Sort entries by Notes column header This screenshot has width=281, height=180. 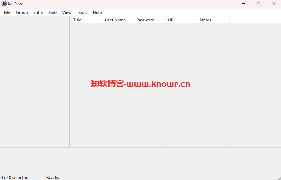214,20
